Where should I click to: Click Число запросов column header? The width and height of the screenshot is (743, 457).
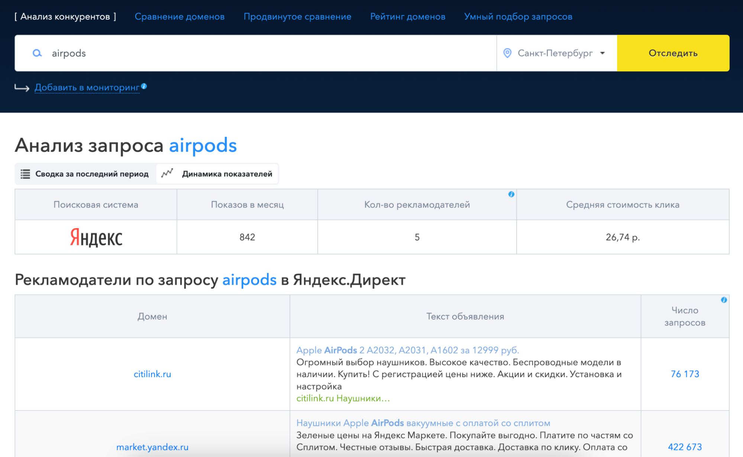685,317
